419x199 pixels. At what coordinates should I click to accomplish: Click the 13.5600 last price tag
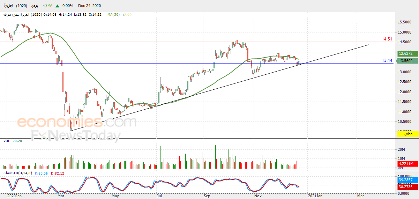point(406,61)
